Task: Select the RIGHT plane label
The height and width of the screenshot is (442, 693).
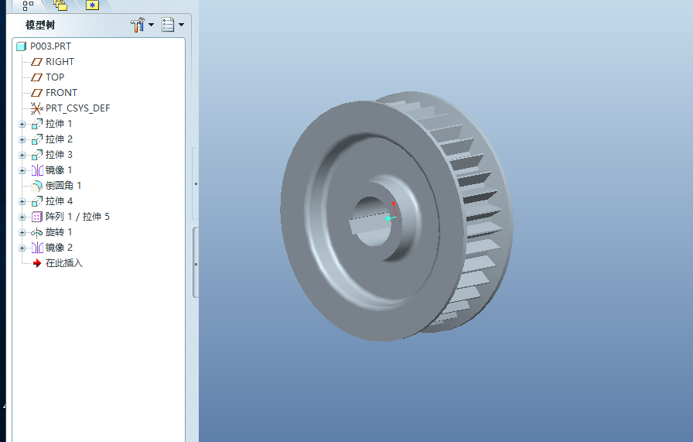Action: [60, 62]
